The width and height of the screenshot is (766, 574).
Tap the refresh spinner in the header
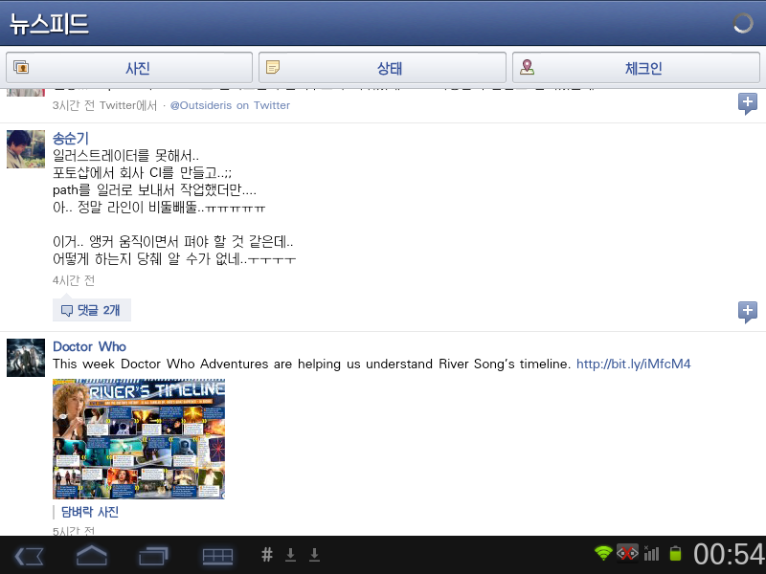(743, 23)
